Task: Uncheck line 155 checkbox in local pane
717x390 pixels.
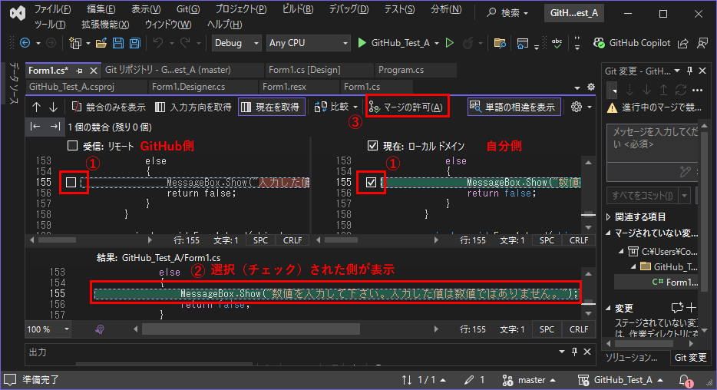Action: point(371,183)
